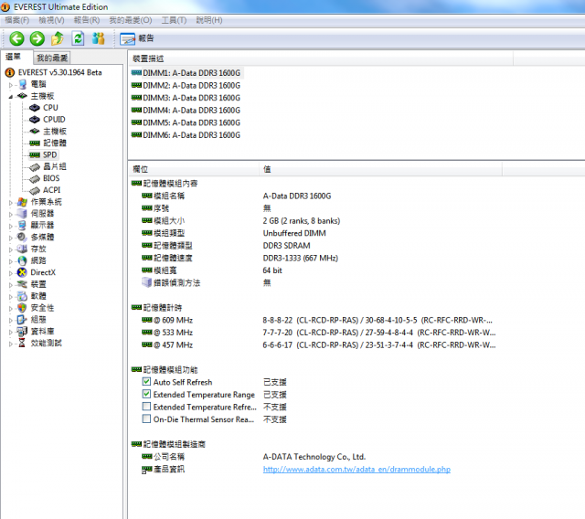The width and height of the screenshot is (585, 519).
Task: Click the 效能測試 benchmark hourglass icon
Action: pos(22,343)
